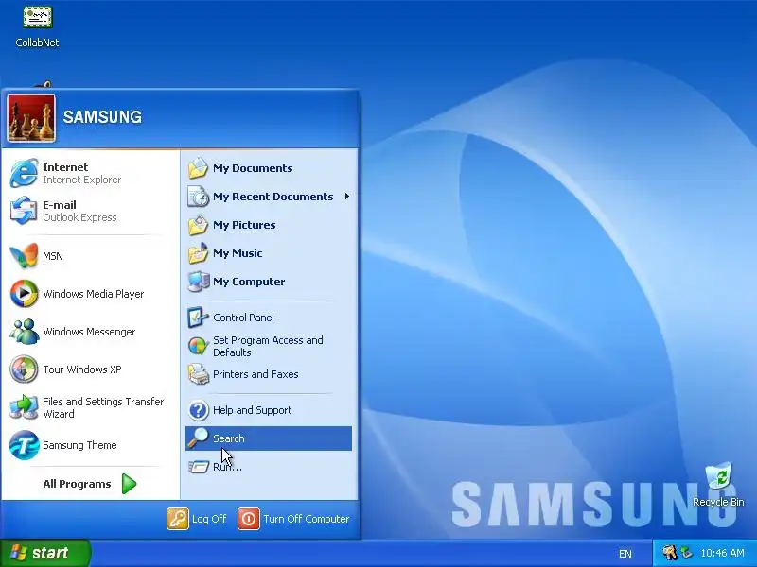Click the red Turn Off Computer icon

tap(249, 519)
